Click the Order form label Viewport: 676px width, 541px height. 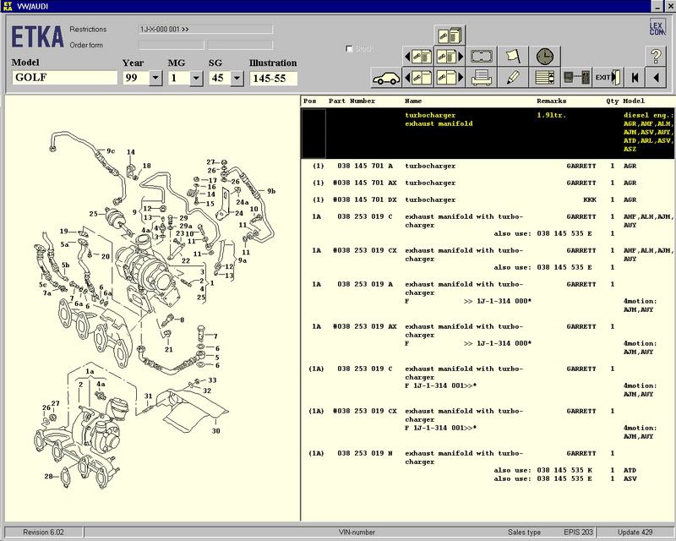tap(86, 45)
